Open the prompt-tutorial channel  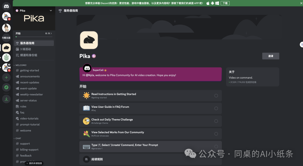pos(34,124)
